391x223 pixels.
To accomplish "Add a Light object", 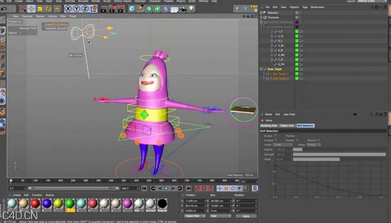I will pos(191,9).
